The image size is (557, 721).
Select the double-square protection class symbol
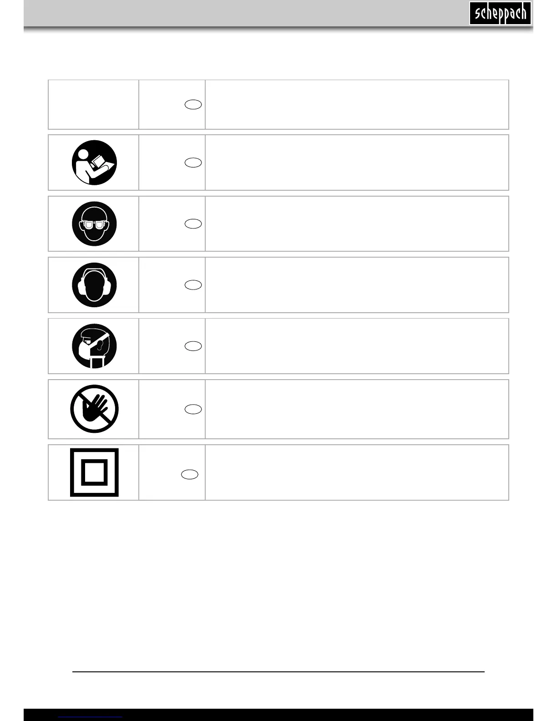coord(94,472)
